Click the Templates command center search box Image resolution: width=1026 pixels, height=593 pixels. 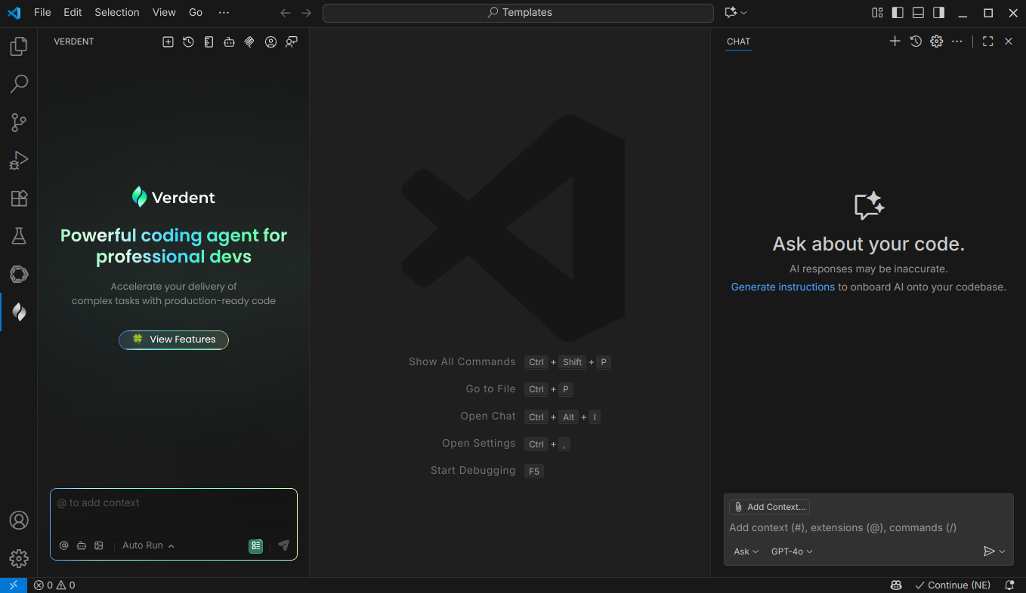[518, 13]
